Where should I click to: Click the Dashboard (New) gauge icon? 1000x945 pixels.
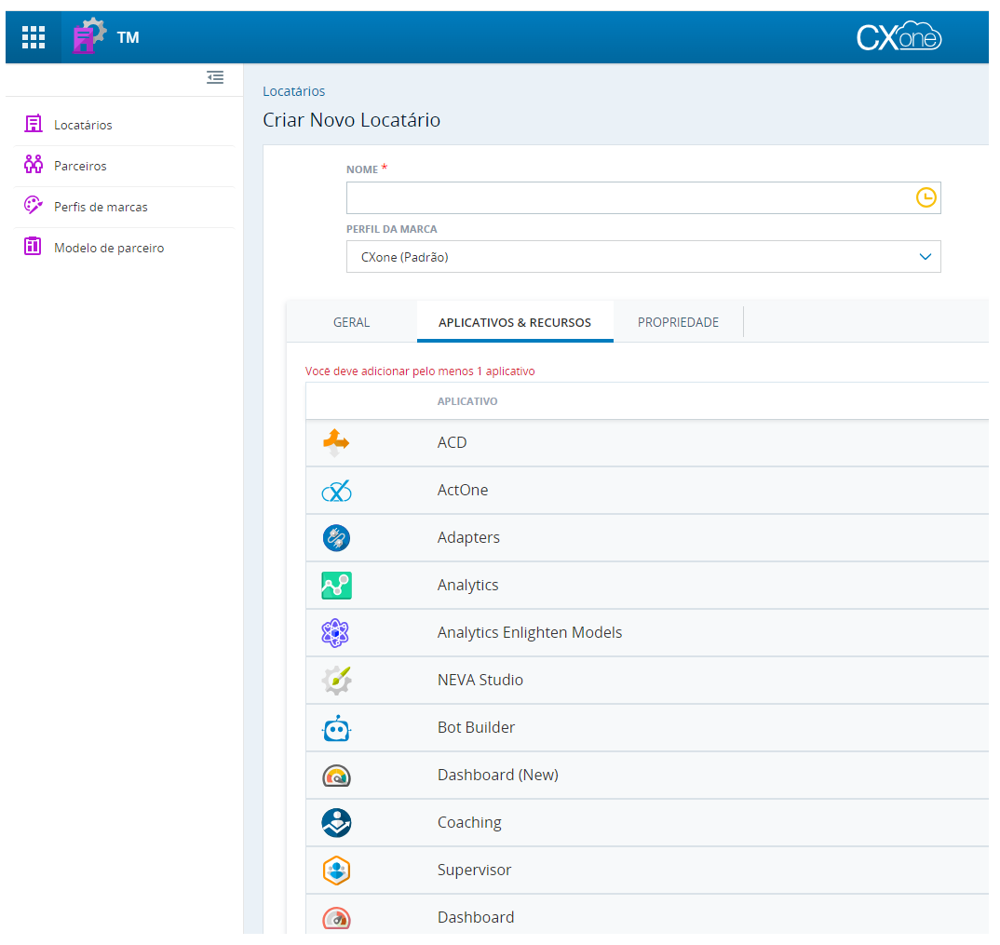point(336,776)
